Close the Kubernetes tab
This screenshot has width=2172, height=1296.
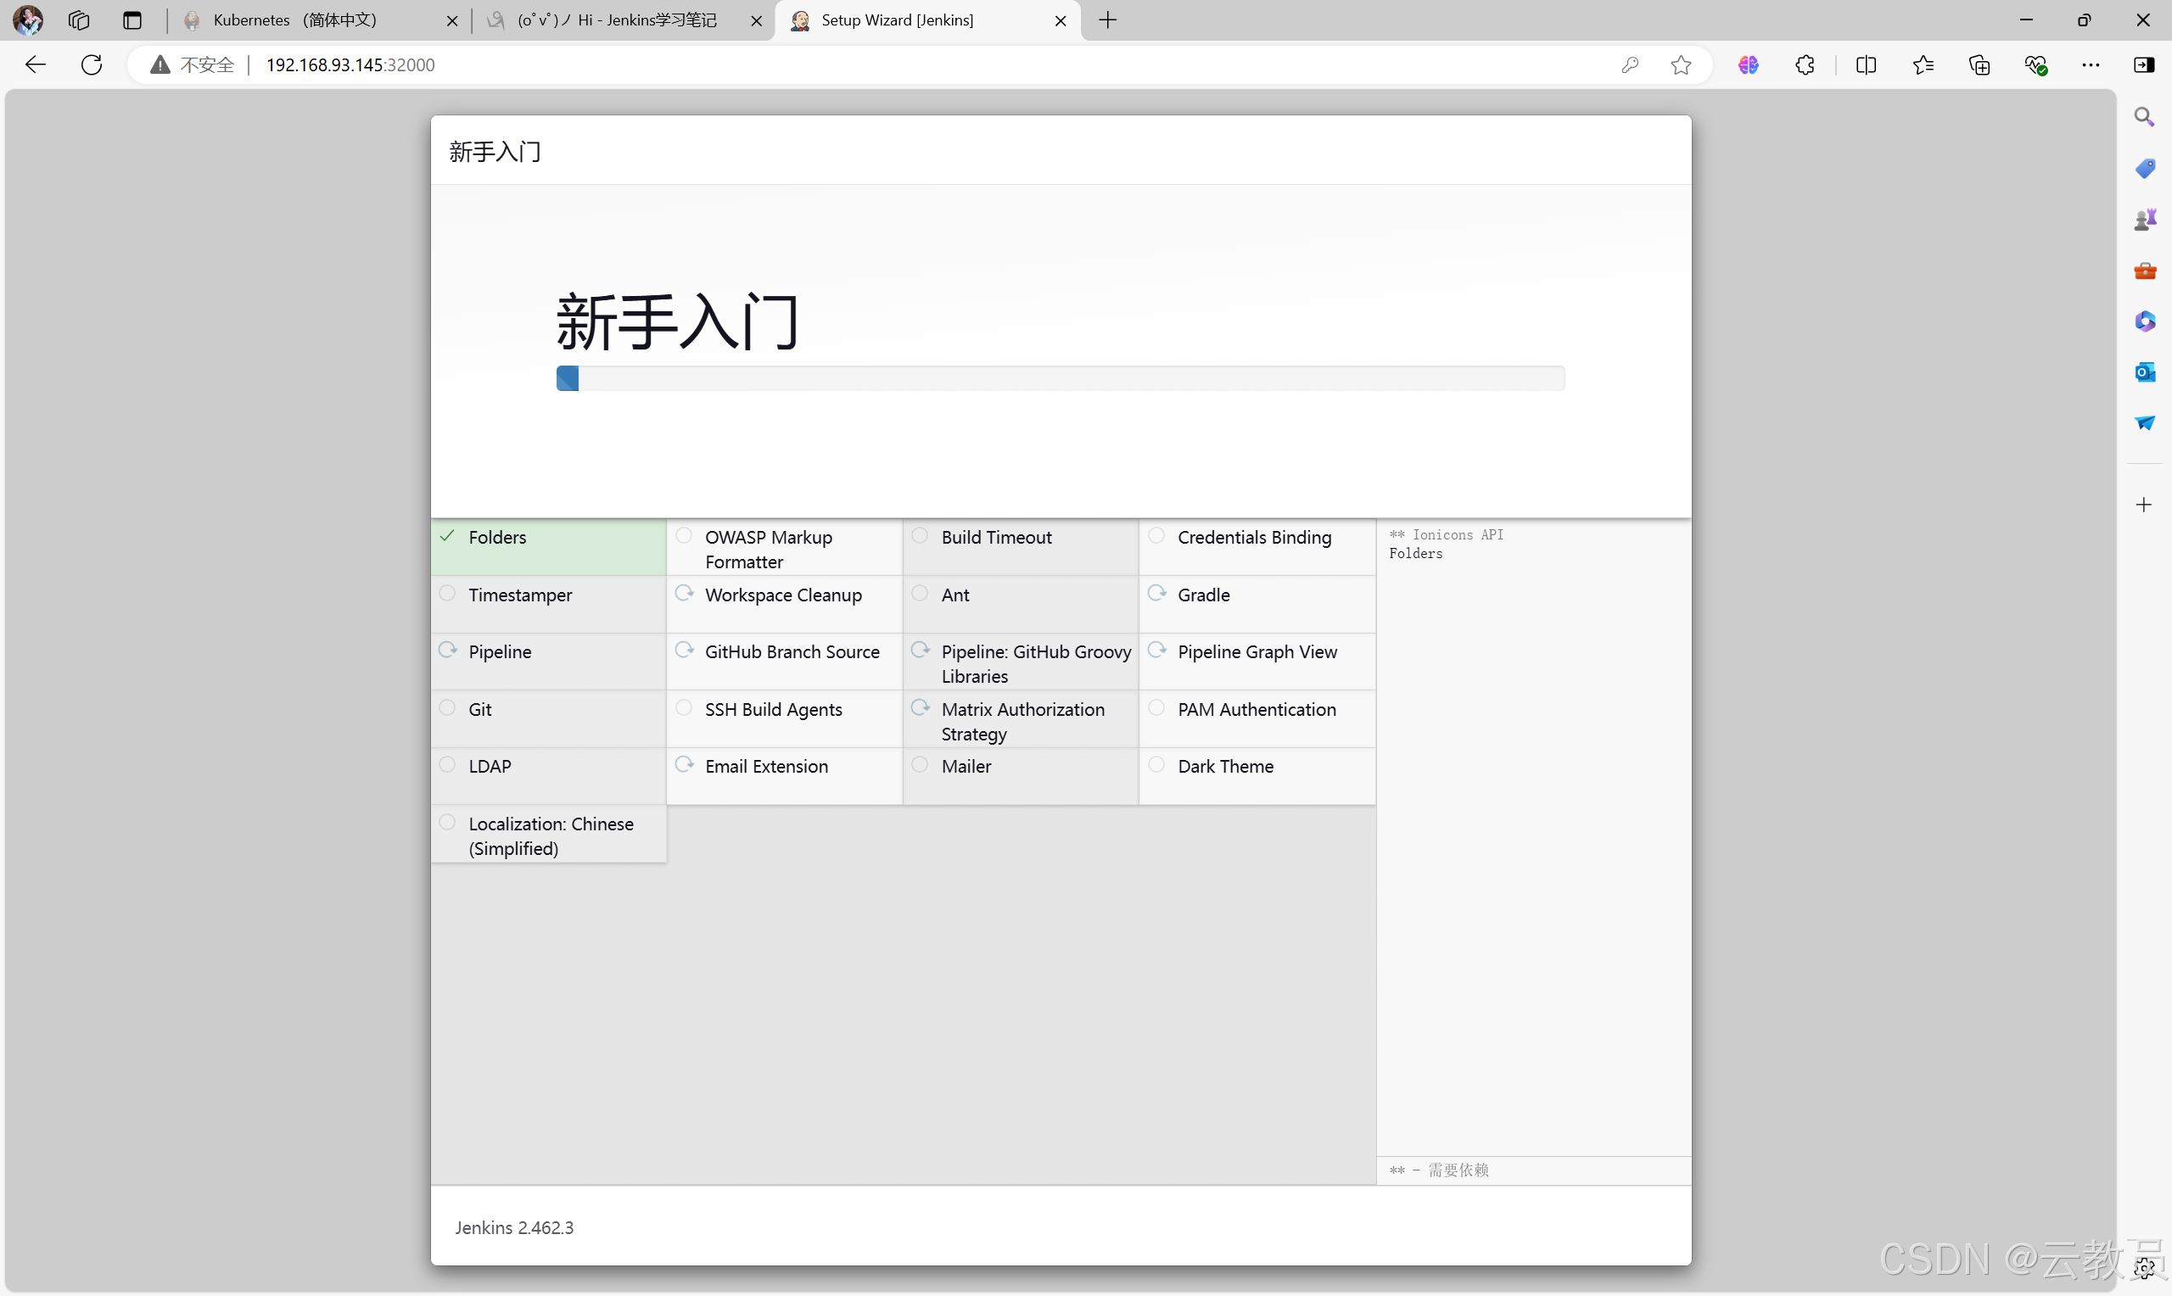452,21
